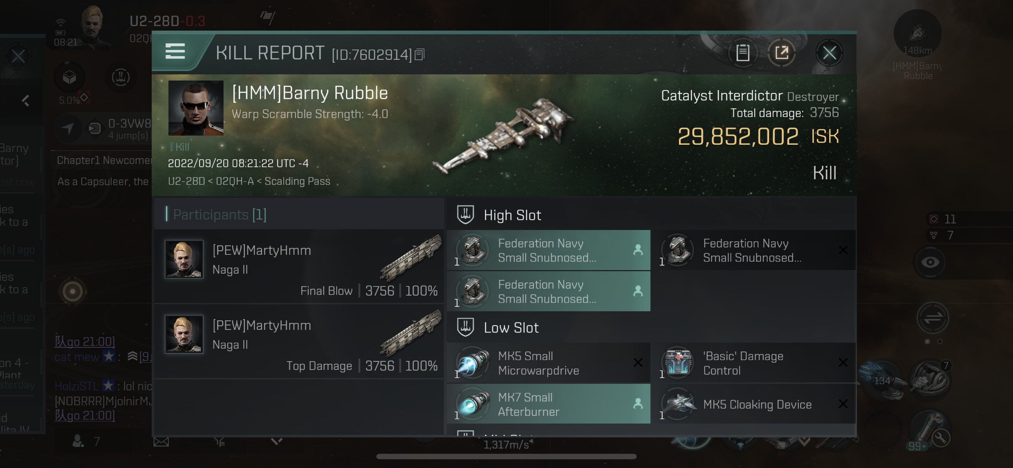Select the MK5 Cloaking Device module
This screenshot has width=1013, height=468.
pyautogui.click(x=754, y=404)
